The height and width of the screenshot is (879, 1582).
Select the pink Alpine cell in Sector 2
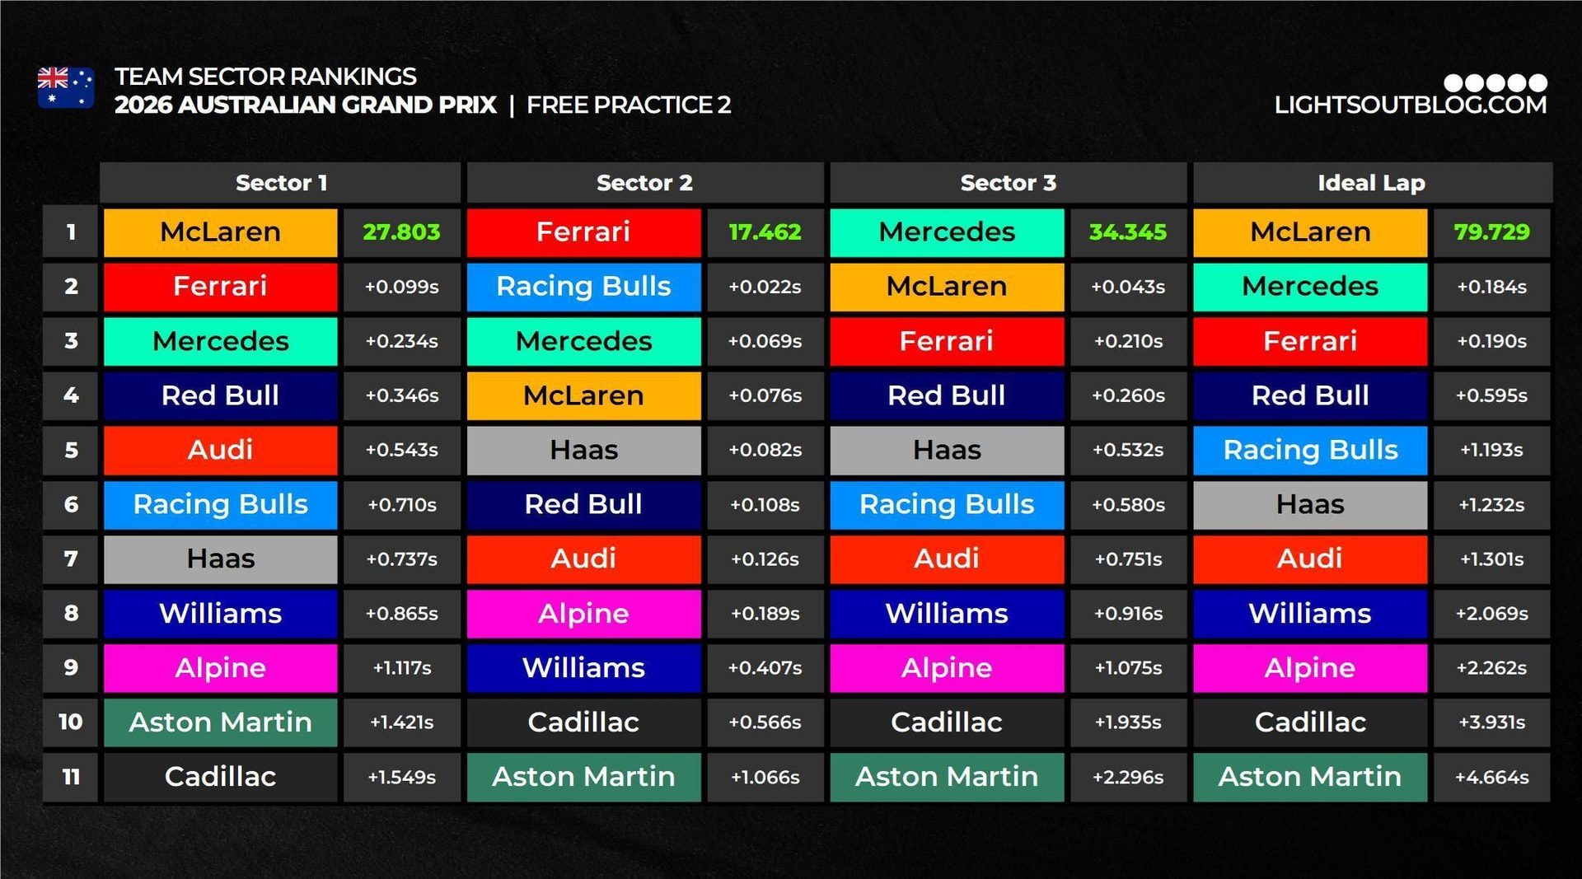tap(583, 614)
